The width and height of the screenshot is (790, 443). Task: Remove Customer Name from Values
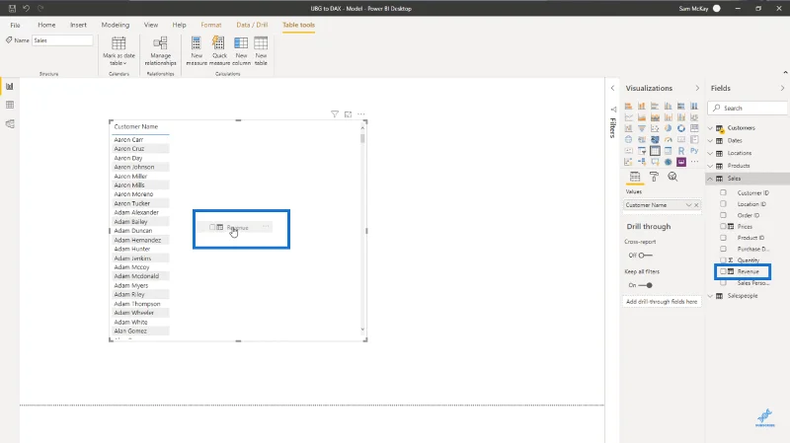click(x=696, y=205)
